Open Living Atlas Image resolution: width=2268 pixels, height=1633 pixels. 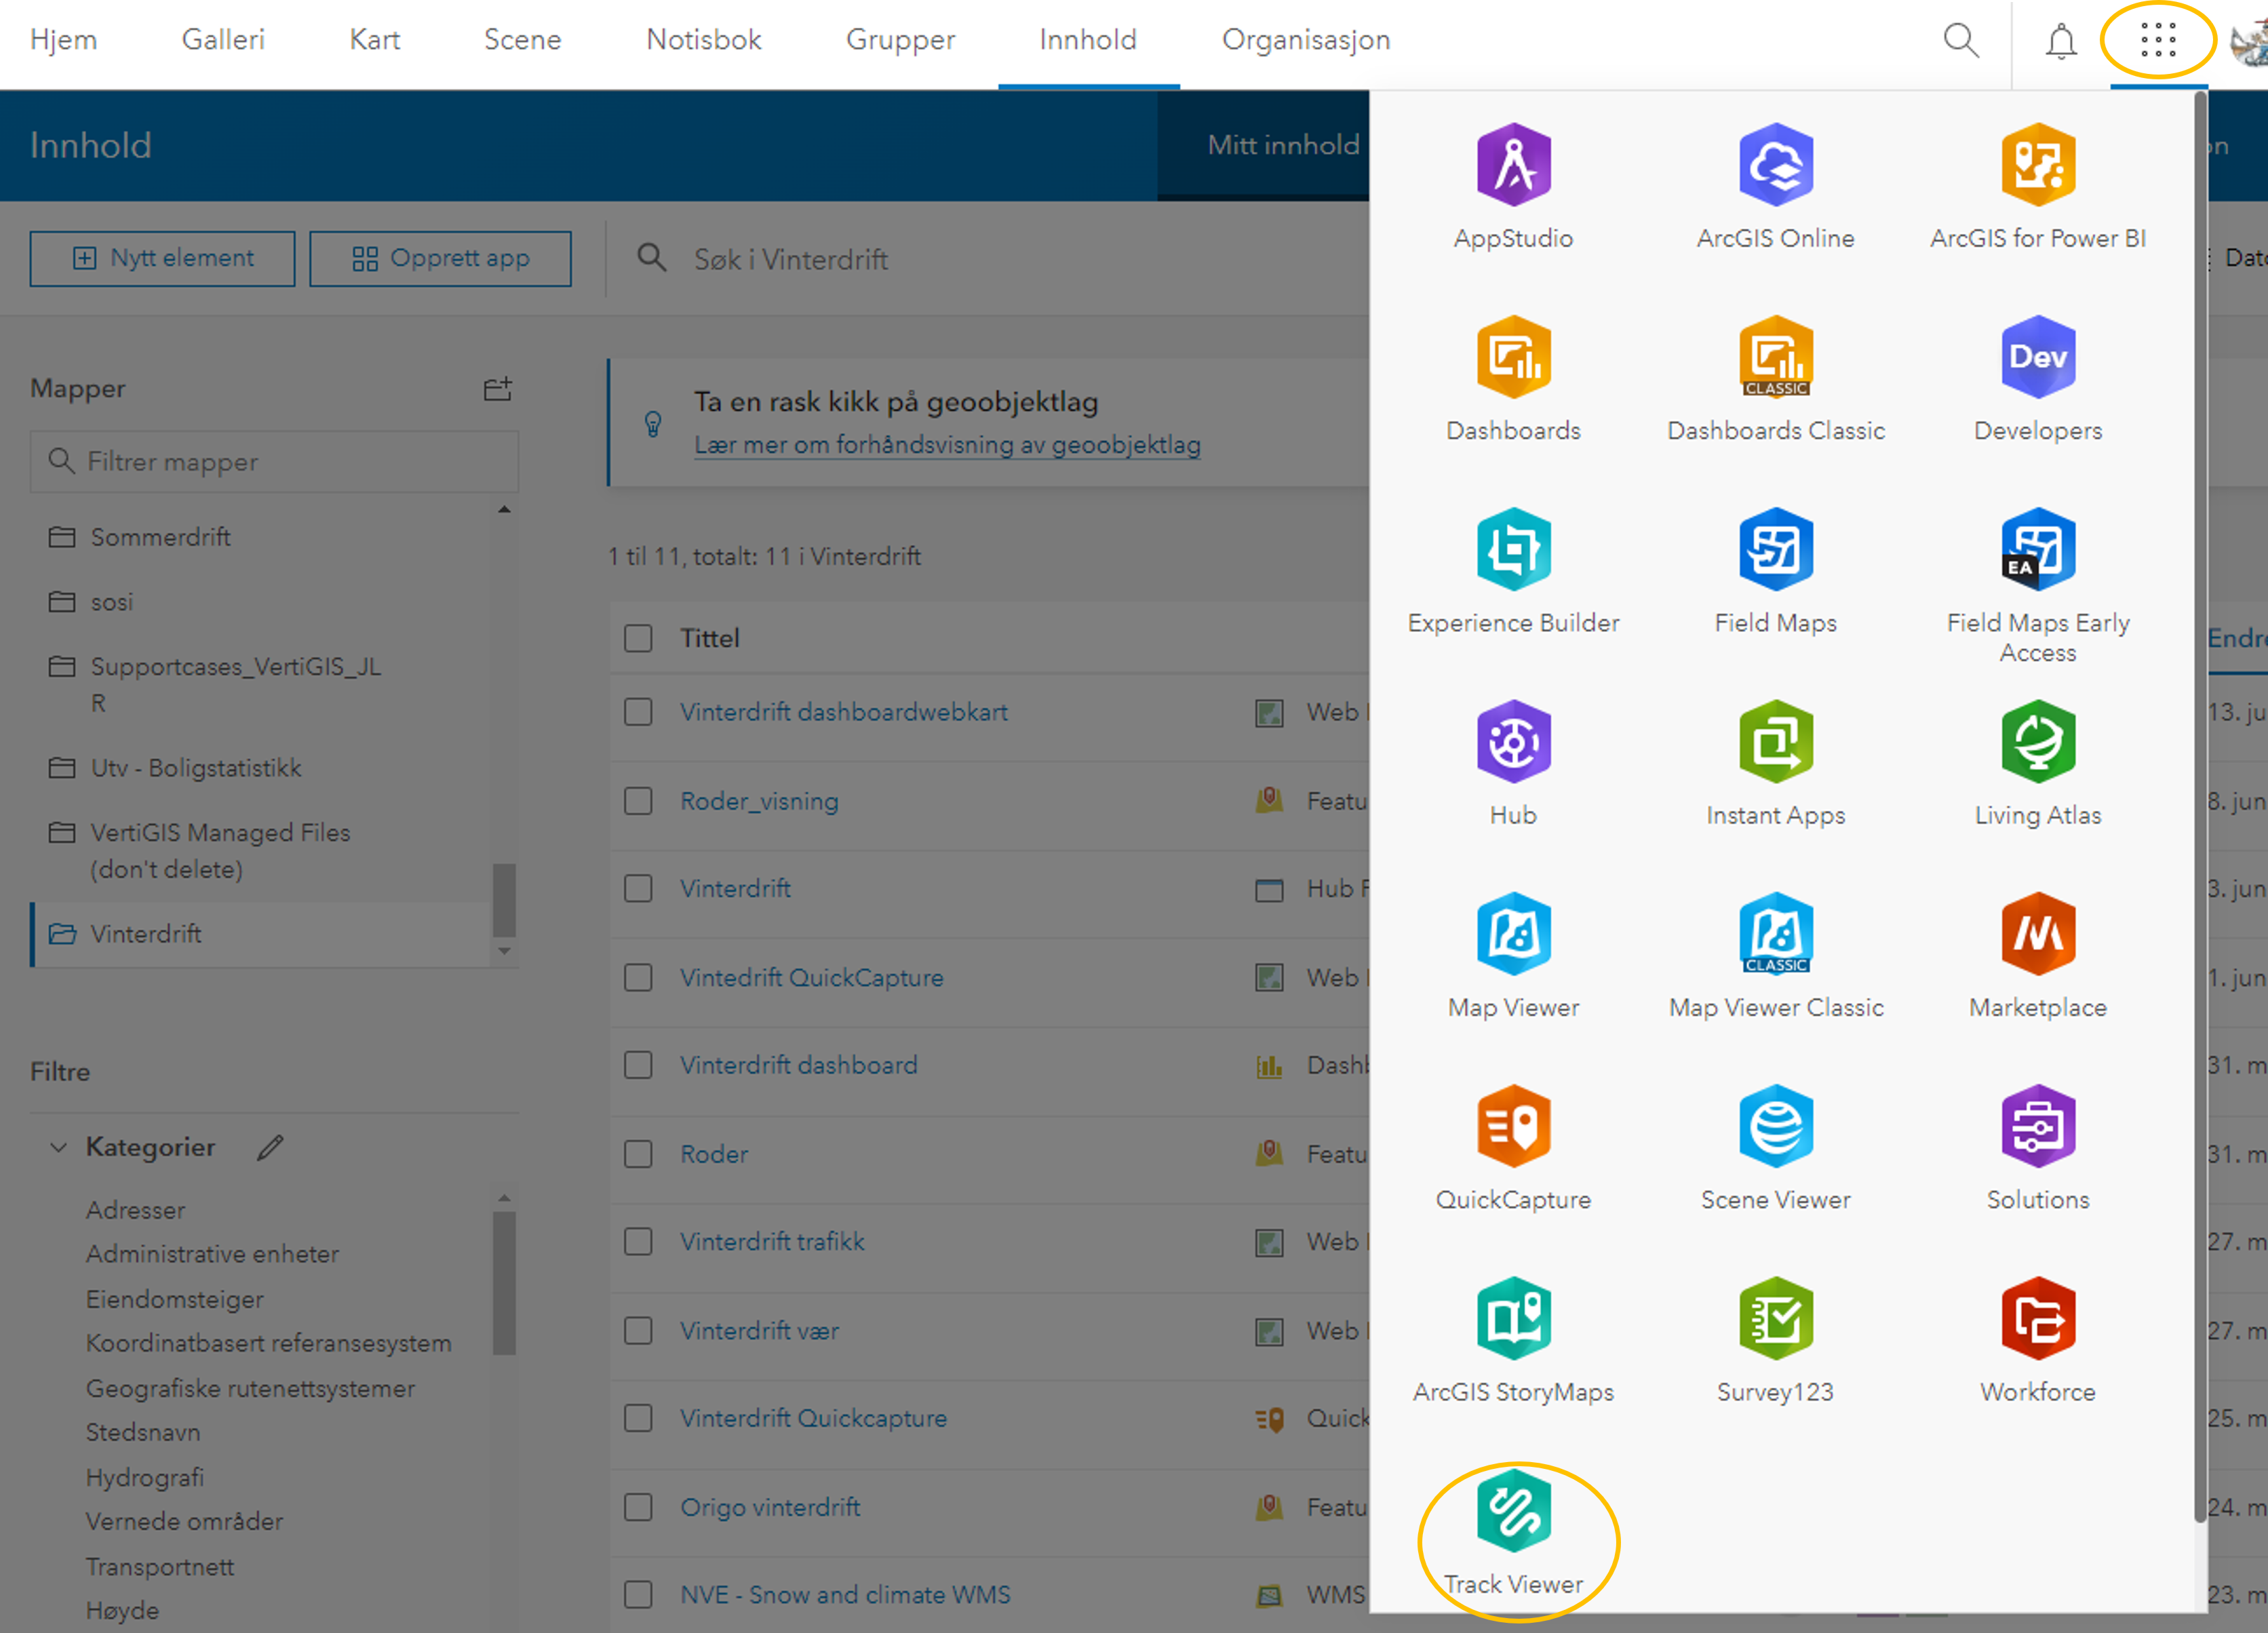(x=2037, y=764)
